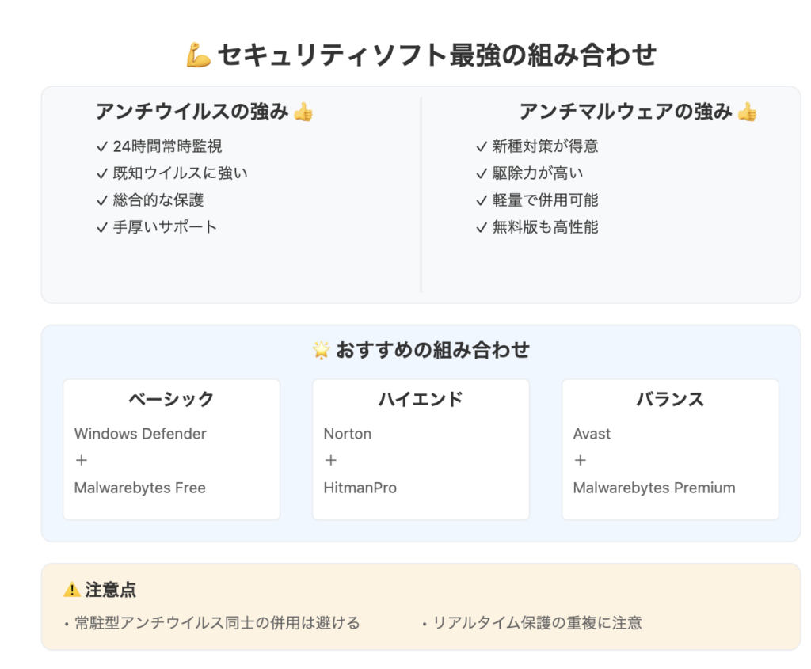Viewport: 811px width, 669px height.
Task: Click the checkmark before 軽量で併用可能
Action: coord(482,200)
